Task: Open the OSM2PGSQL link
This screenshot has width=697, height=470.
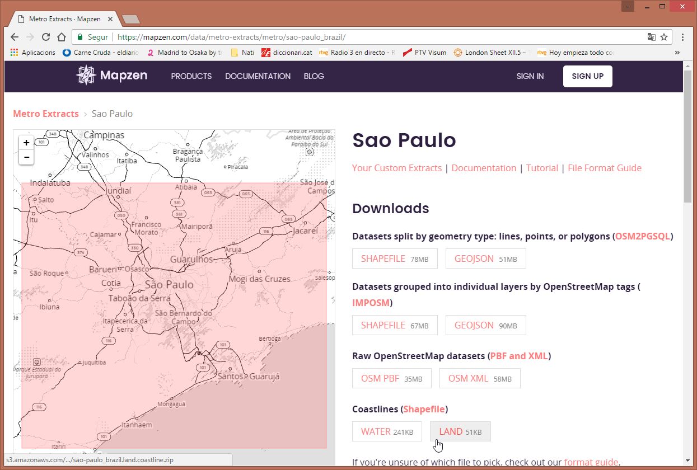Action: coord(643,236)
